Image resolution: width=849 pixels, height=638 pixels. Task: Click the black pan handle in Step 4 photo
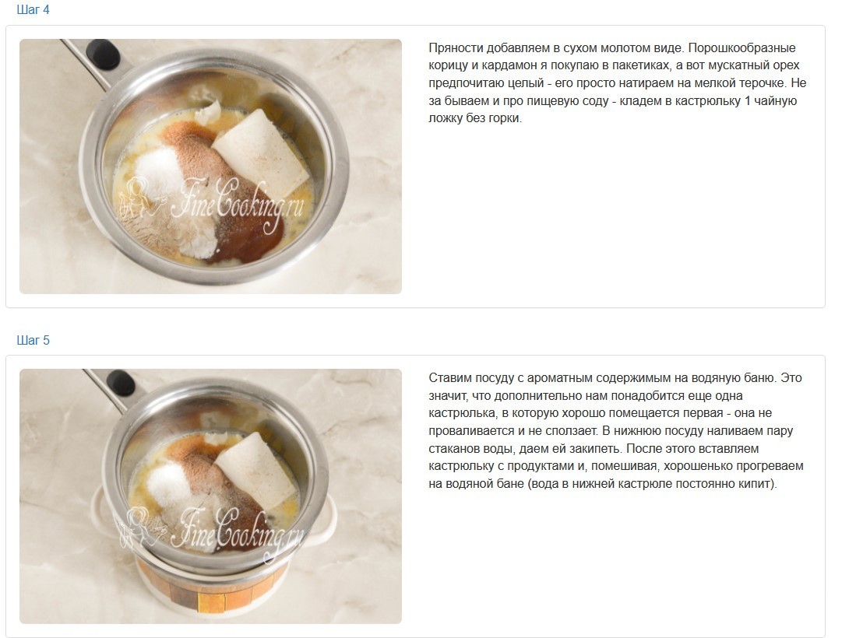coord(102,54)
